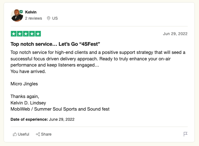Click the "Date of experience" line

42,119
